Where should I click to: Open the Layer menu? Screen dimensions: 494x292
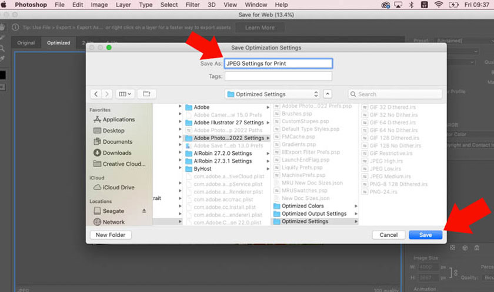pyautogui.click(x=123, y=5)
